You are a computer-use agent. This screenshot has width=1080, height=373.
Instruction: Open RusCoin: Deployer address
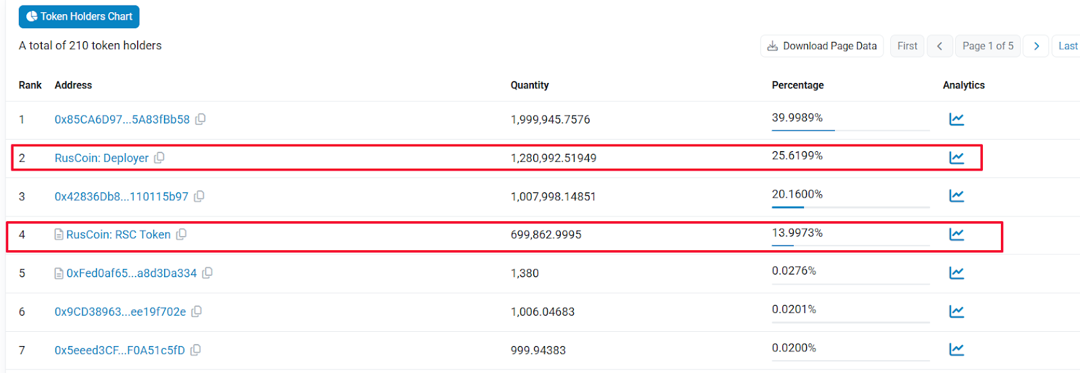click(x=101, y=158)
